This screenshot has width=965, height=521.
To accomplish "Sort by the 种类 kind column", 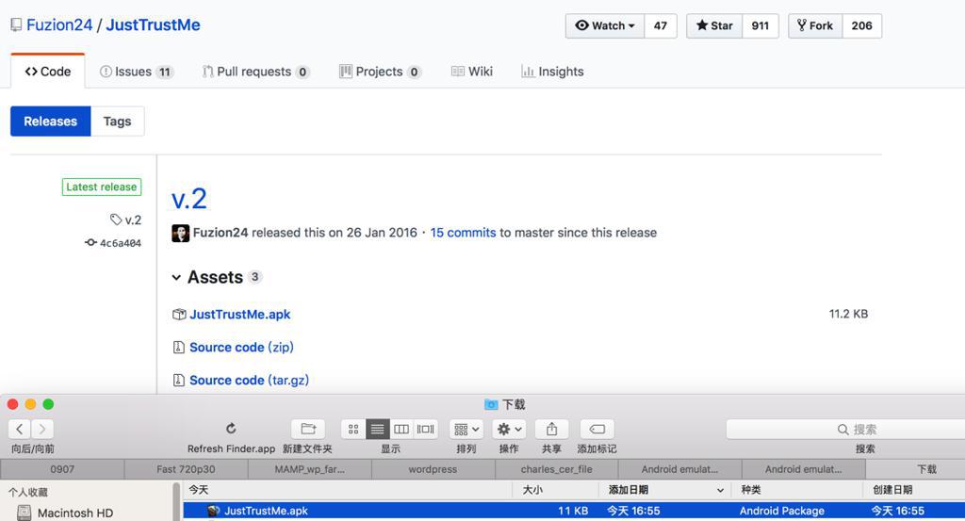I will tap(797, 490).
